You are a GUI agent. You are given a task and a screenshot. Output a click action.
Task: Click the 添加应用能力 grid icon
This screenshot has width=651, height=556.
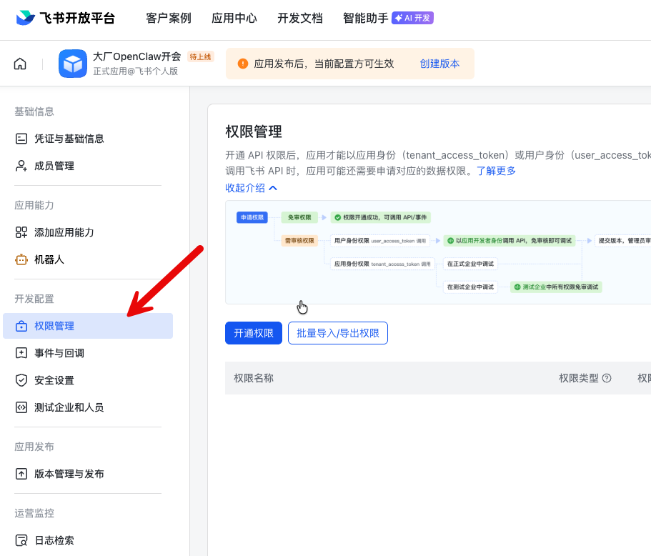click(22, 232)
